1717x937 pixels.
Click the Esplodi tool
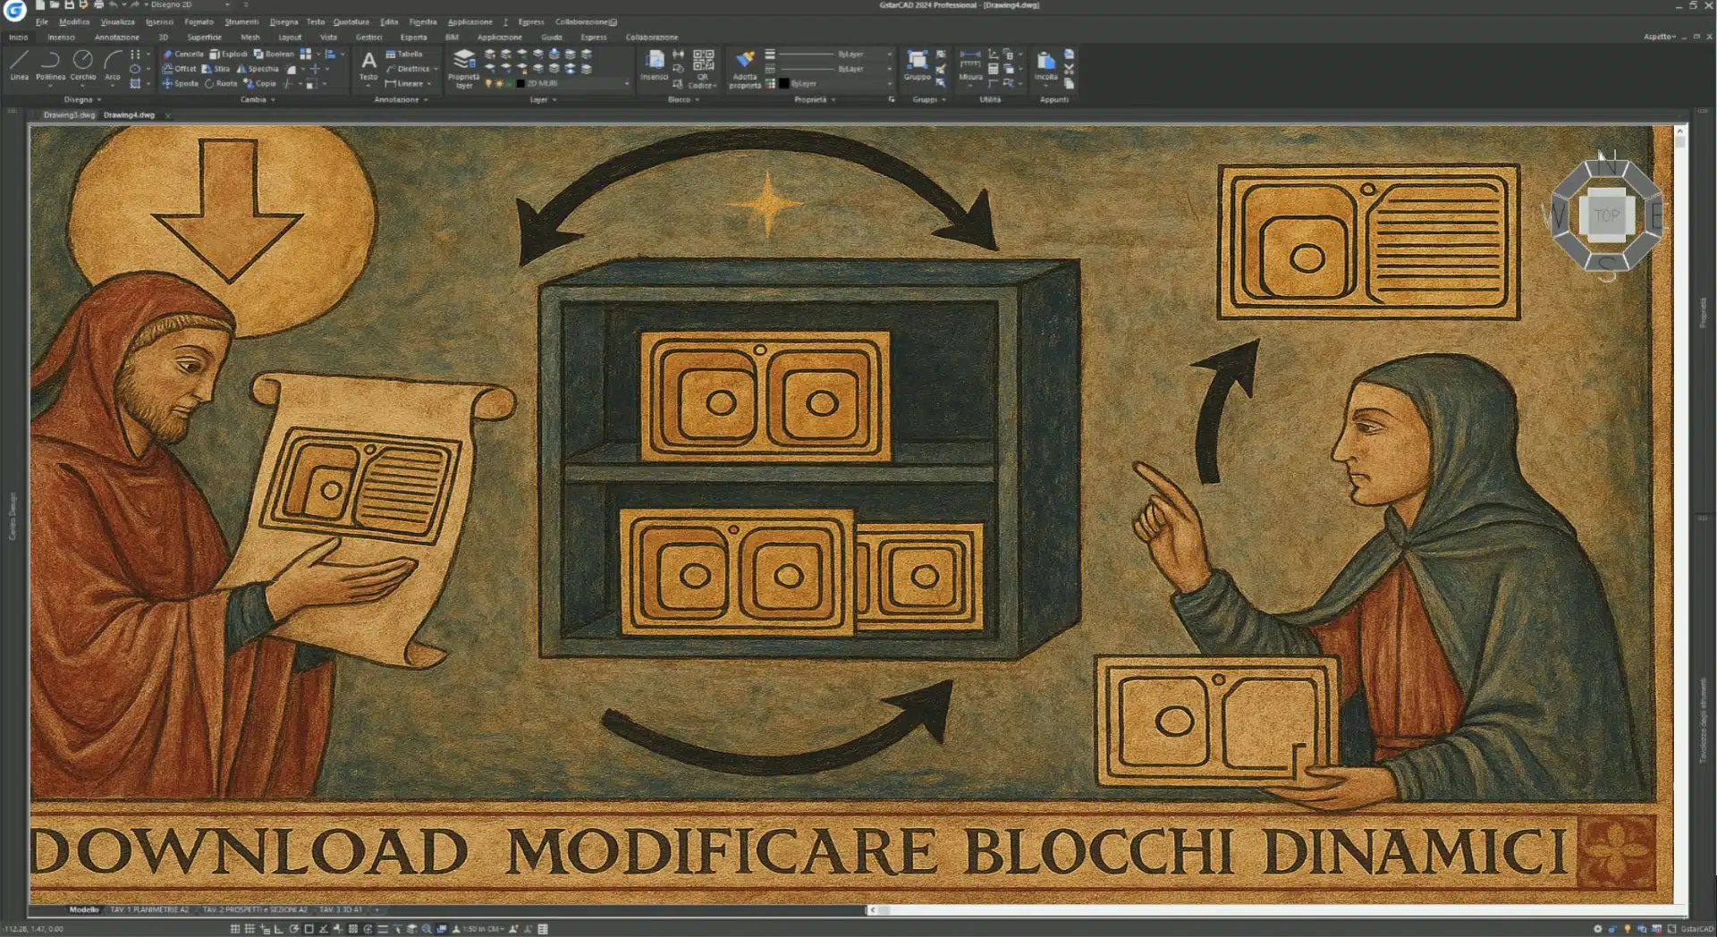[x=228, y=54]
